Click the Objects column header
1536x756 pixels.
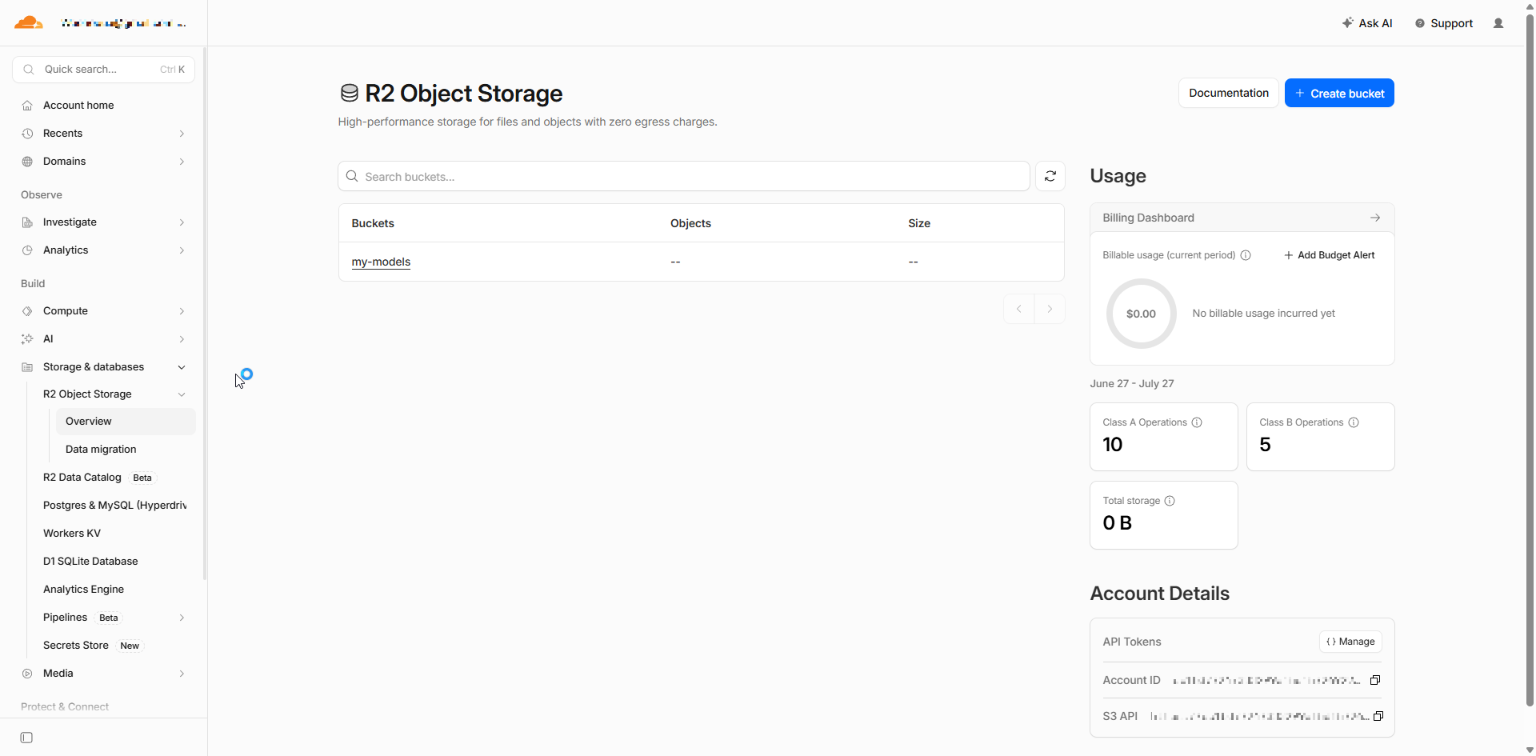coord(690,223)
